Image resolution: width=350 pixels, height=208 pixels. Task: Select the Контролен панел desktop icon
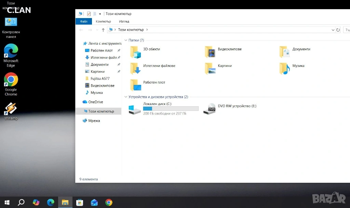pos(11,23)
